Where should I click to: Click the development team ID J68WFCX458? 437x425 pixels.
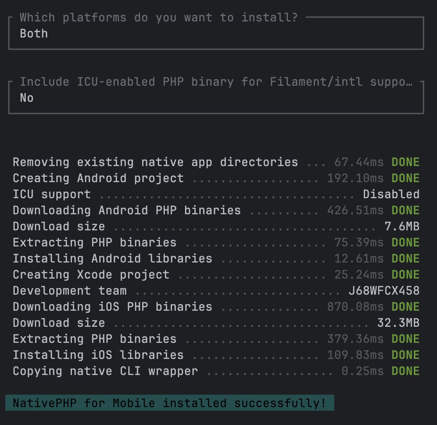point(384,291)
